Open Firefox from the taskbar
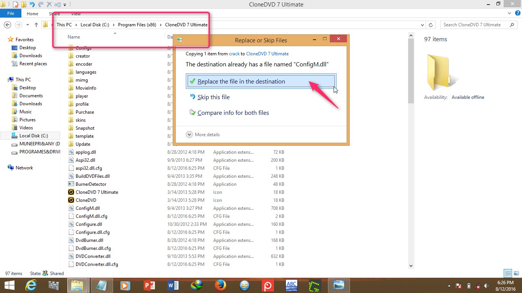This screenshot has width=522, height=293. coord(220,285)
